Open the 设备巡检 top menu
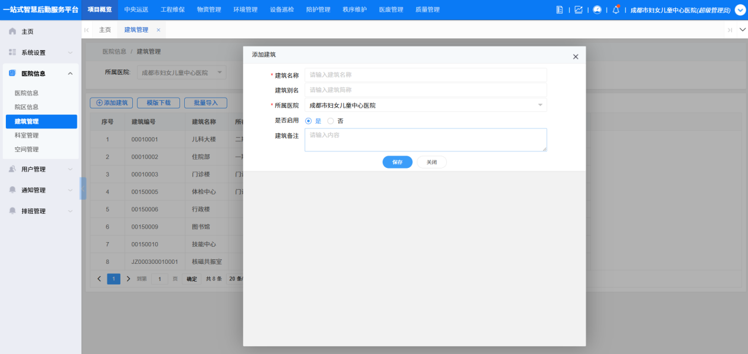Viewport: 748px width, 354px height. (282, 10)
